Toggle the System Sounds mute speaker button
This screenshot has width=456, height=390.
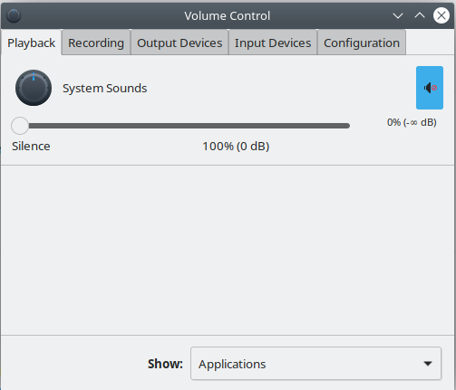(430, 88)
